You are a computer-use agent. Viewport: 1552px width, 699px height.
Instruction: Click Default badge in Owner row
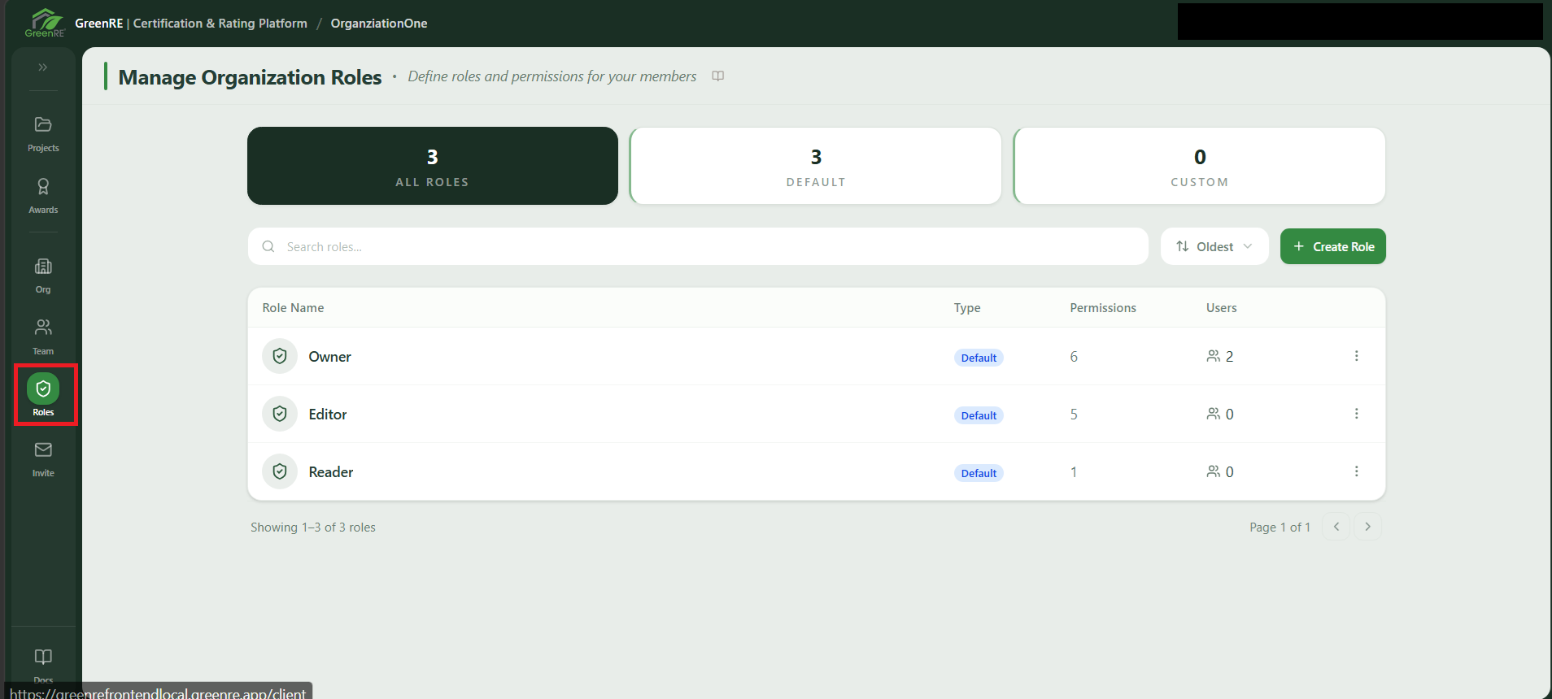(x=979, y=358)
